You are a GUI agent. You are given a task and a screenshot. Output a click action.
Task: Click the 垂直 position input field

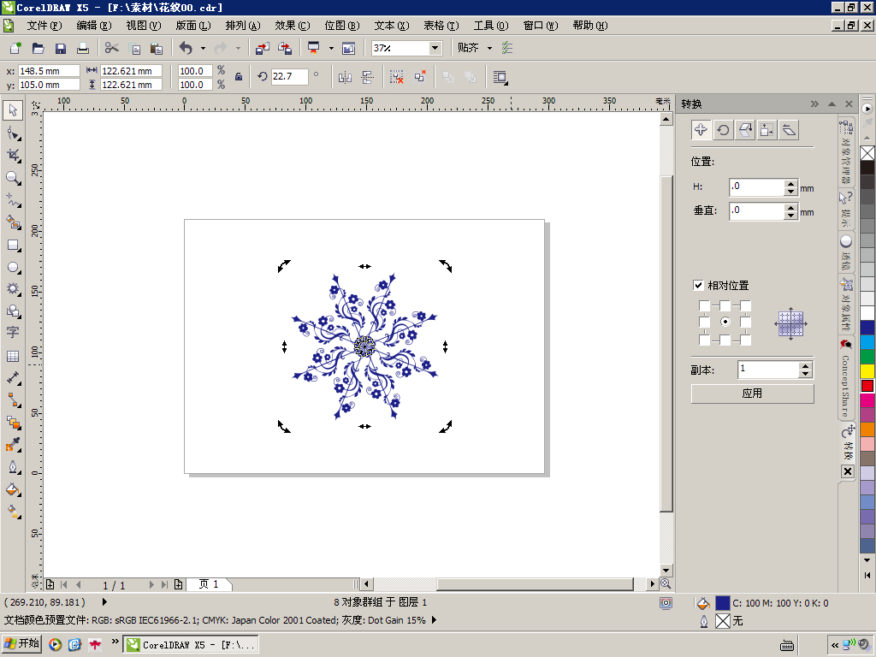757,210
